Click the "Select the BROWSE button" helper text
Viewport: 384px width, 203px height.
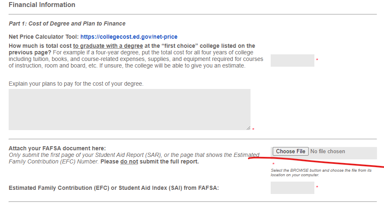(321, 173)
